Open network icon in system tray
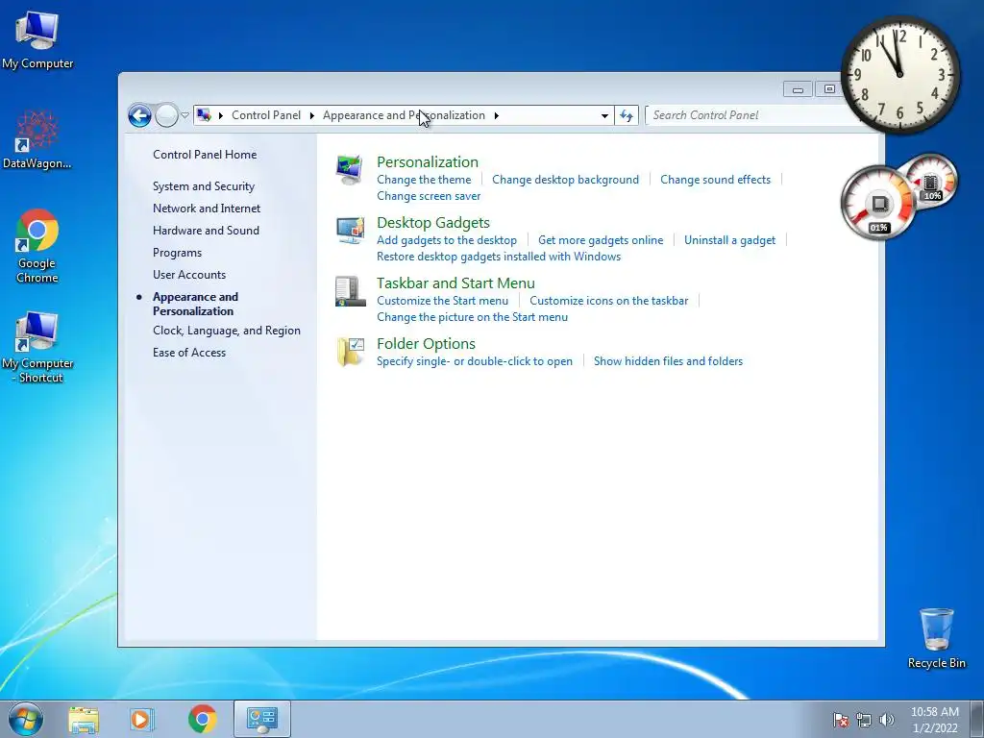 [864, 720]
